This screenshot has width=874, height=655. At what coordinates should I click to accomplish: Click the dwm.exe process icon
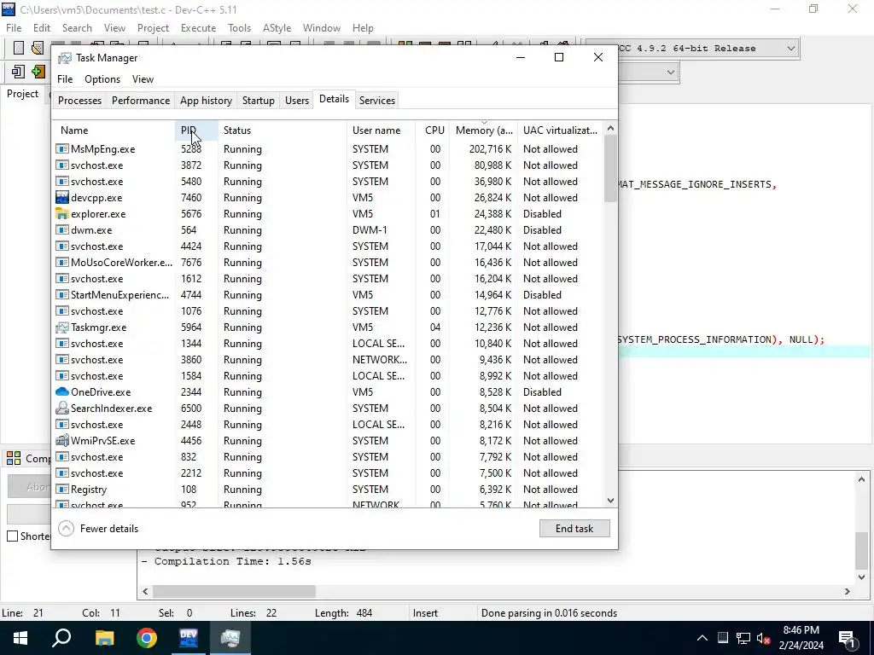61,230
